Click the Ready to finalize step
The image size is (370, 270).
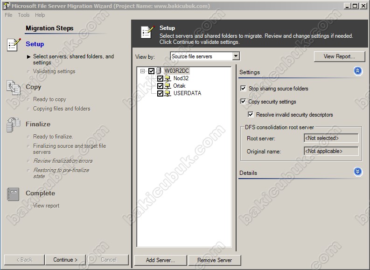click(53, 137)
